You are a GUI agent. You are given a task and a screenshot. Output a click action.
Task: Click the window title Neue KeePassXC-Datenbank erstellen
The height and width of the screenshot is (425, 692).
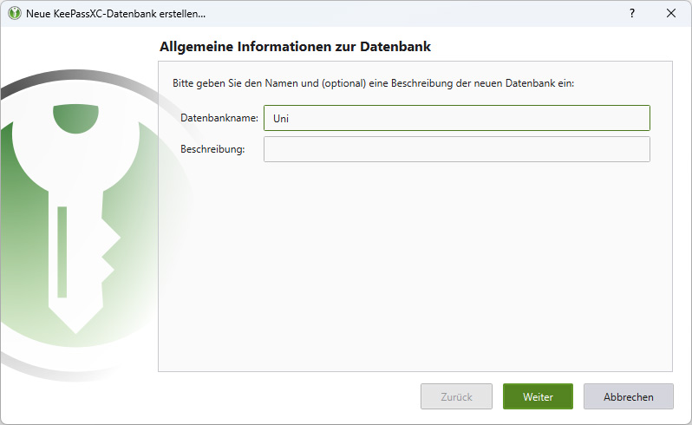click(x=115, y=14)
